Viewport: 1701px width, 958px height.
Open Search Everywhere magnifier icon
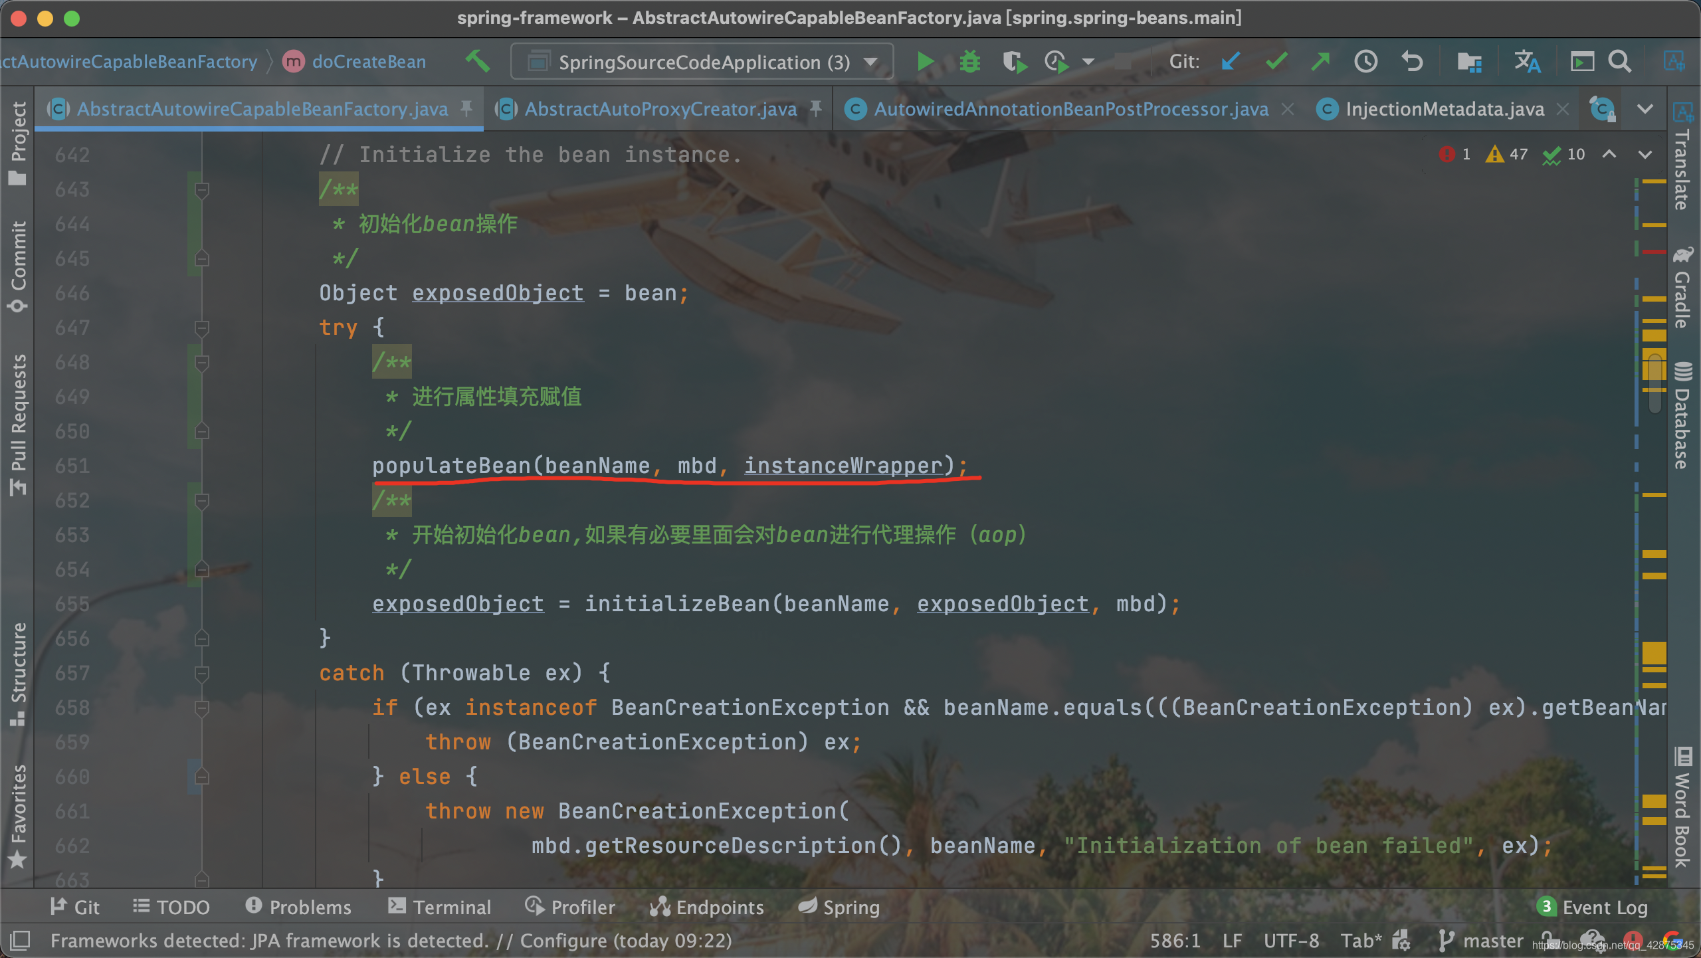(x=1620, y=62)
